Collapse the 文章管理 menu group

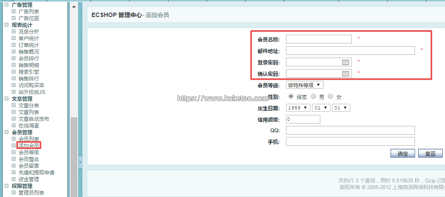tap(7, 99)
